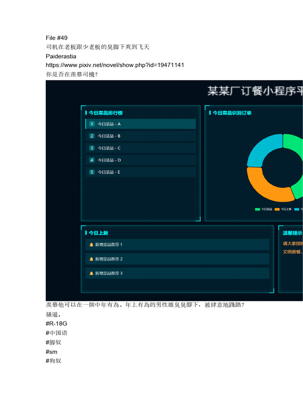Image resolution: width=303 pixels, height=405 pixels.
Task: Select the 今日菜品 - E ranking row
Action: click(x=141, y=172)
